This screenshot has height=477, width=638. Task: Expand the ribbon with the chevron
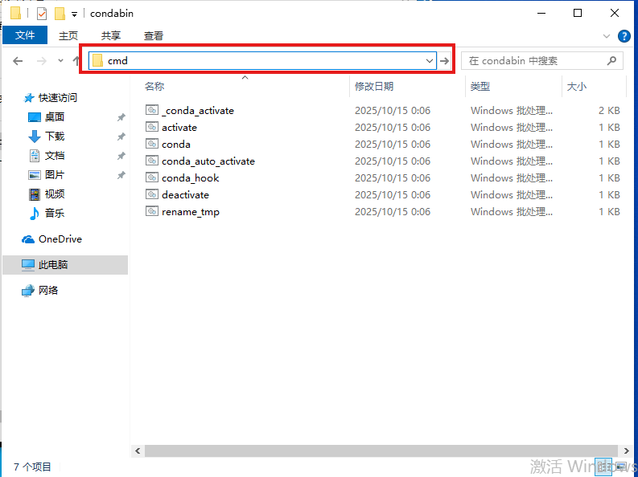point(607,36)
